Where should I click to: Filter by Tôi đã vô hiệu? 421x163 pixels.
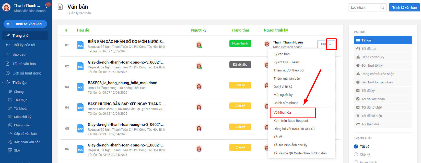tap(383, 116)
